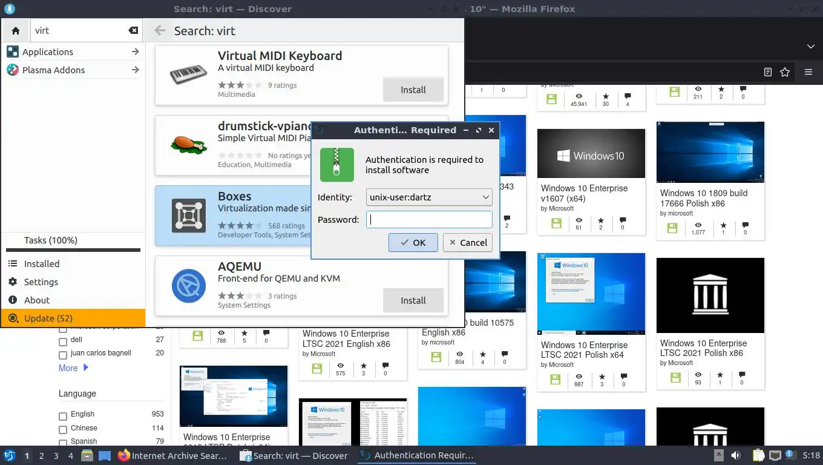
Task: Open Identity dropdown unix-user:dartz
Action: 429,197
